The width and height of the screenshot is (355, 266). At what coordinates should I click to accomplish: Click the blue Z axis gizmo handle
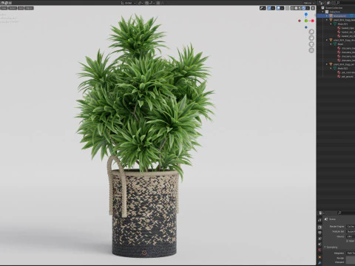306,15
